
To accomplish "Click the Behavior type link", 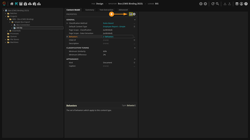I will [x=131, y=105].
